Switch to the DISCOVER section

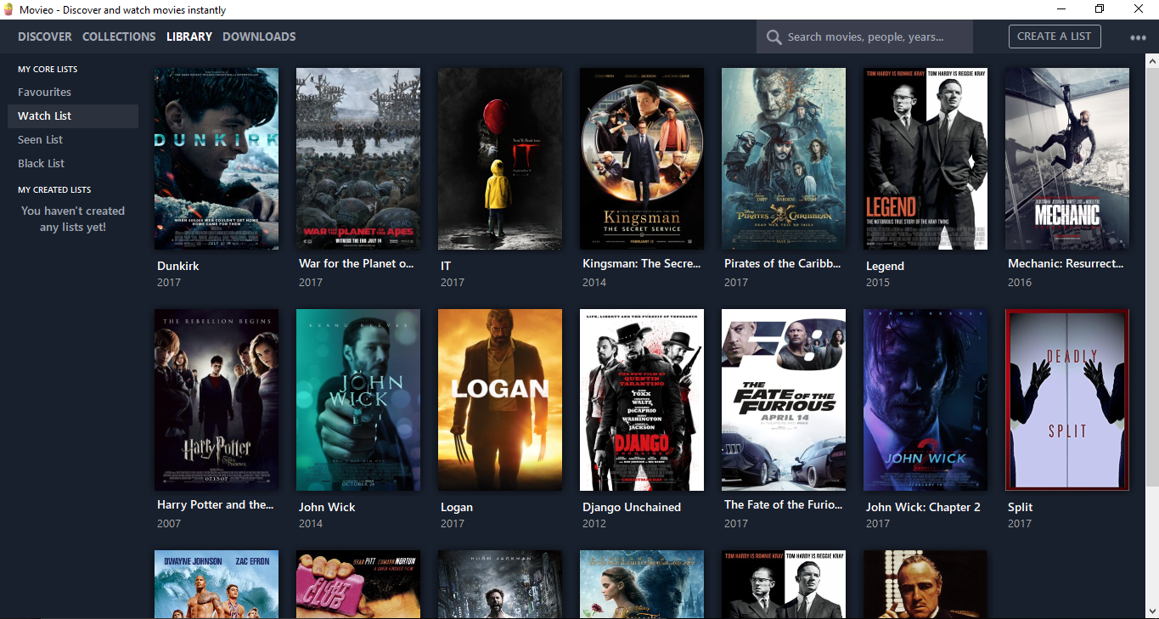point(44,37)
